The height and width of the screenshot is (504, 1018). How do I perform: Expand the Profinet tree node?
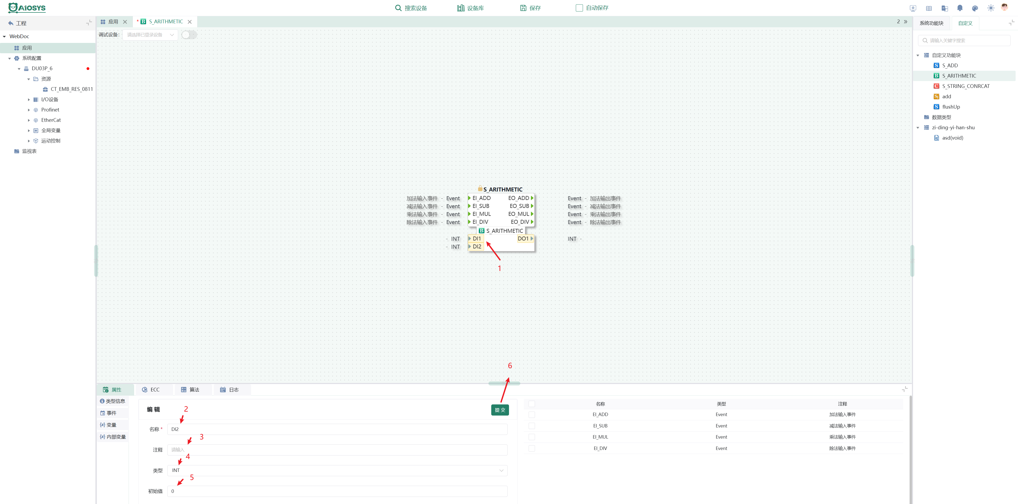click(x=28, y=110)
